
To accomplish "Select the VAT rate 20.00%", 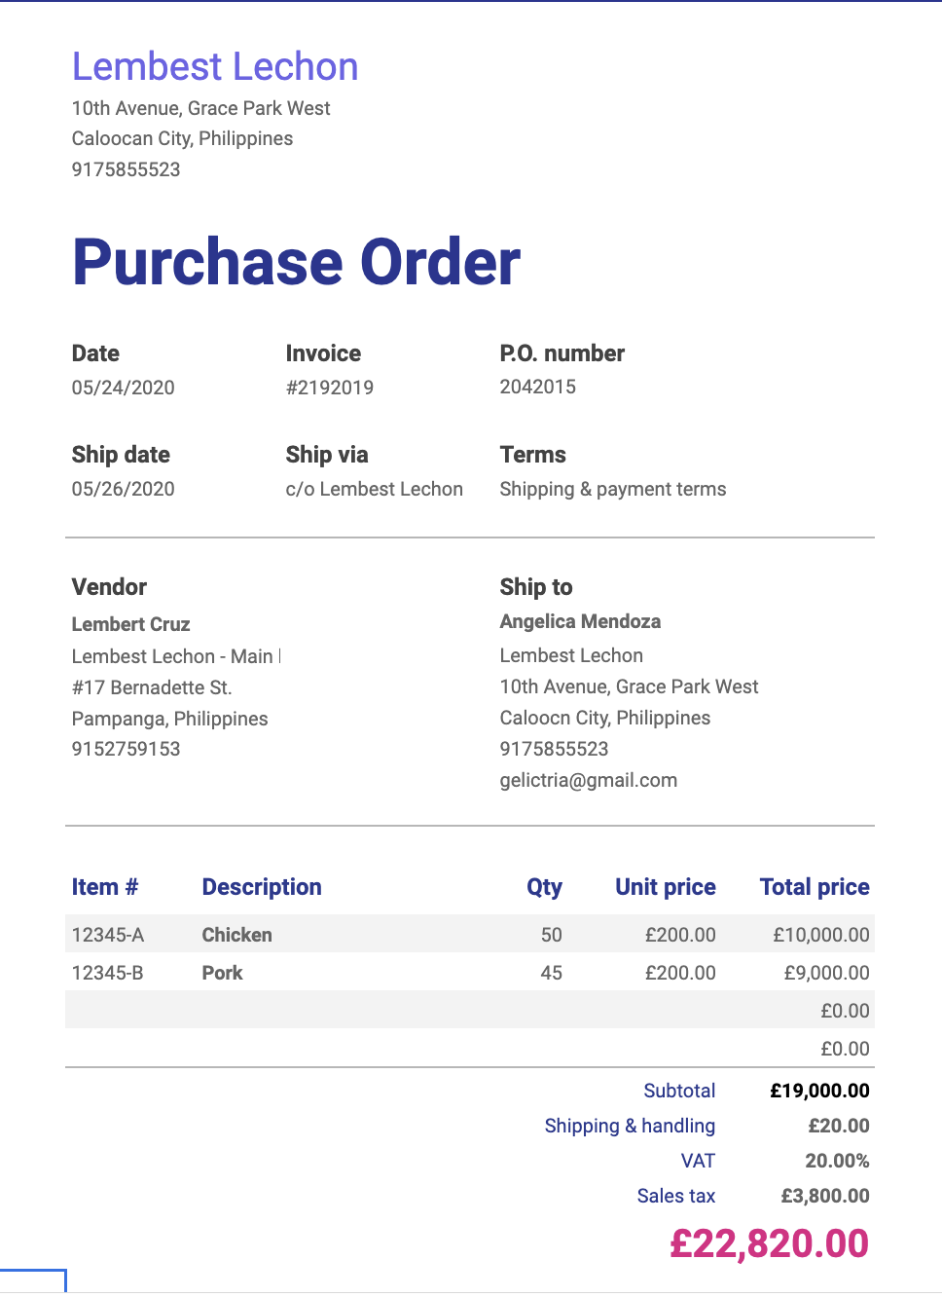I will (837, 1161).
